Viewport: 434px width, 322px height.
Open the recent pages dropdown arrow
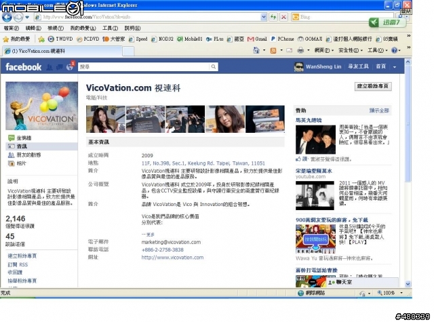(27, 17)
